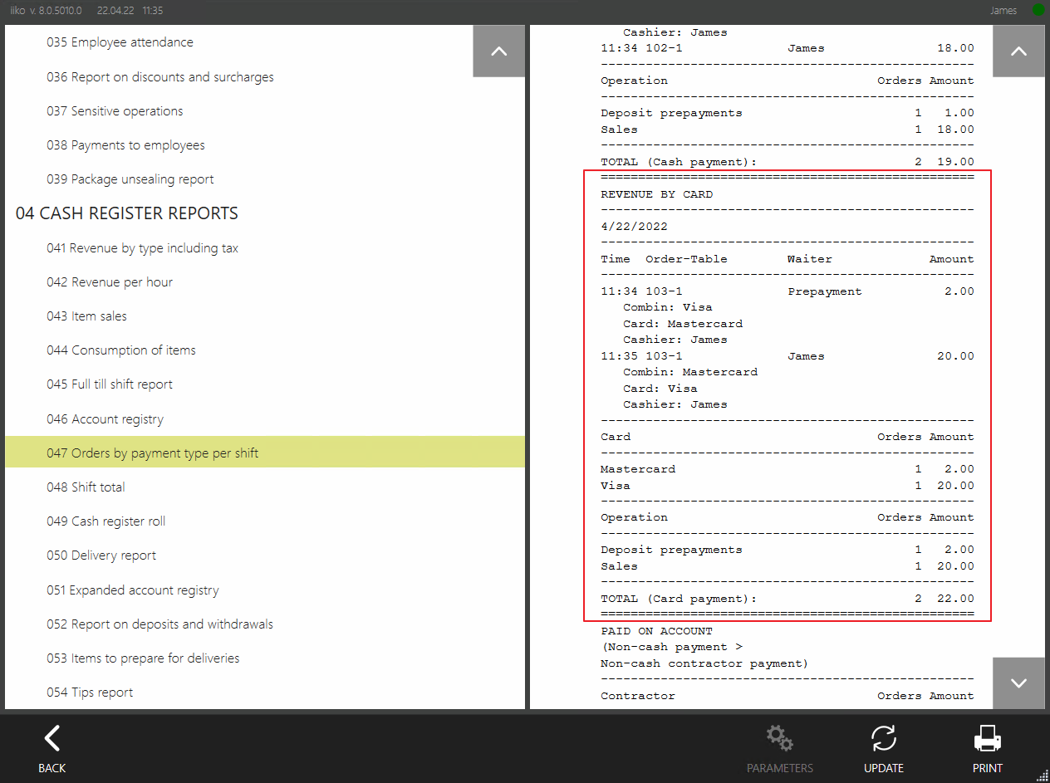Click the Back arrow icon

52,738
